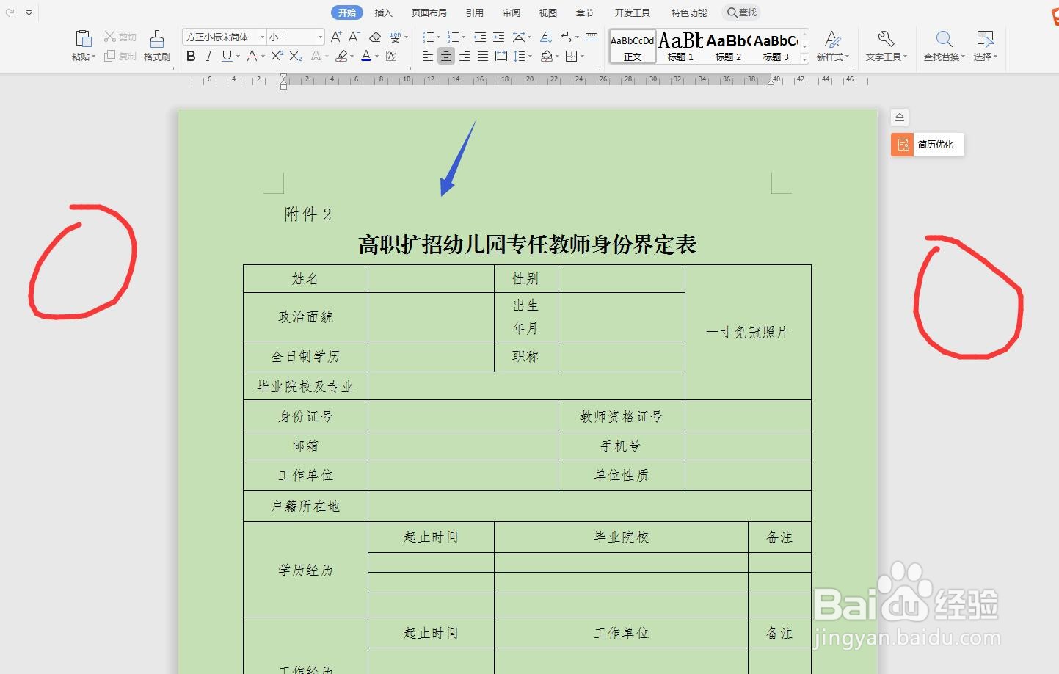The width and height of the screenshot is (1059, 674).
Task: Activate the Format Painter (格式刷) brush
Action: pyautogui.click(x=157, y=39)
